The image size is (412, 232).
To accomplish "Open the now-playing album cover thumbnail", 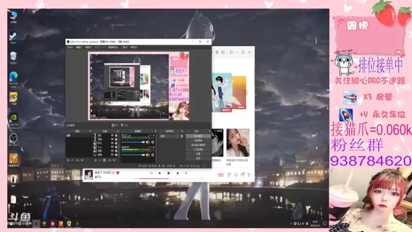I will [x=89, y=175].
